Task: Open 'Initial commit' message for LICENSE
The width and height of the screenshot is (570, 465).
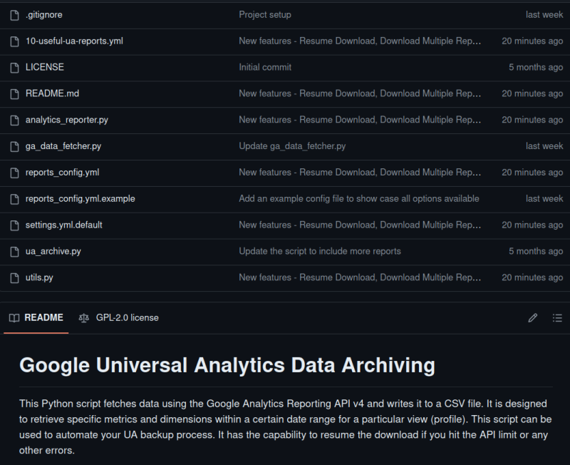Action: pos(265,67)
